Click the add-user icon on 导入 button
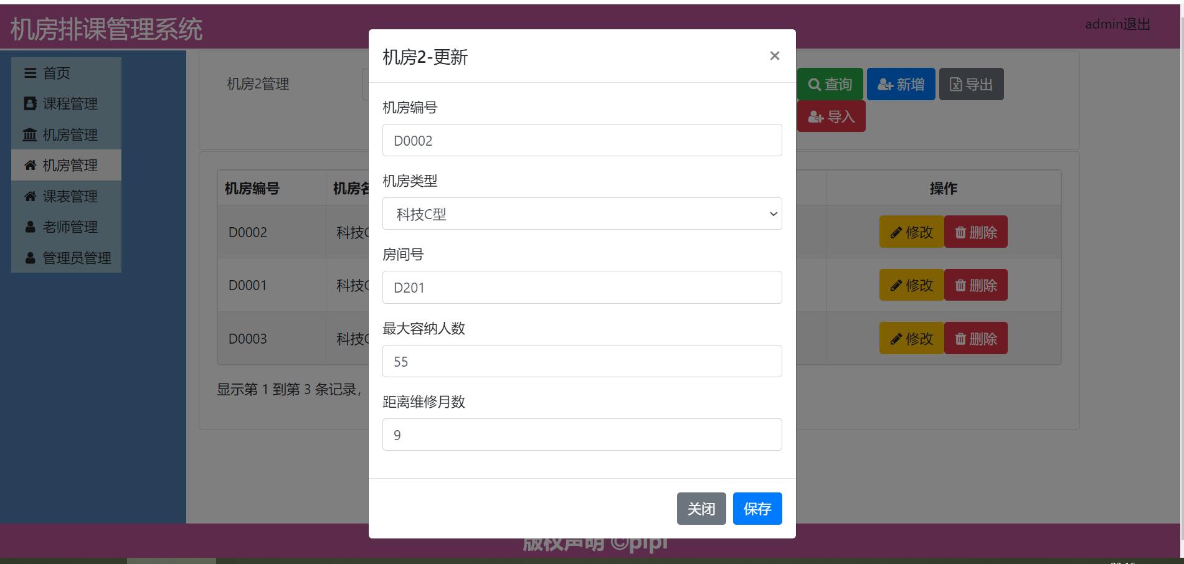This screenshot has height=564, width=1184. click(815, 117)
